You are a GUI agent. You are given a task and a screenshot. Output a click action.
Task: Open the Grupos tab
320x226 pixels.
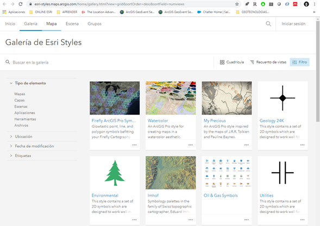point(95,24)
